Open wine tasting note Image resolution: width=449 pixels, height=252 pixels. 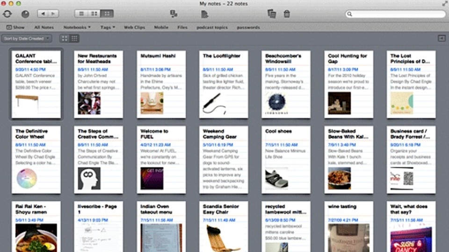(x=349, y=227)
